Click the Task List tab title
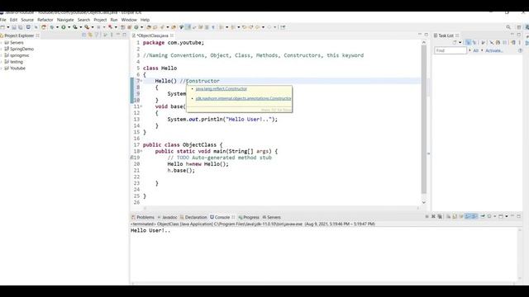Screen dimensions: 529x297 tap(446, 35)
